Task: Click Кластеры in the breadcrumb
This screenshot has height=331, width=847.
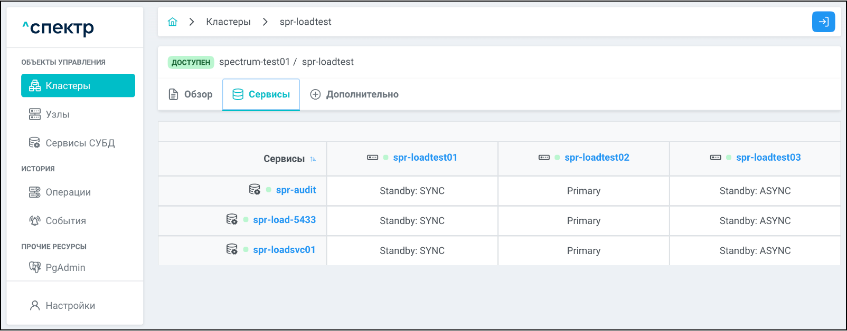Action: (228, 22)
